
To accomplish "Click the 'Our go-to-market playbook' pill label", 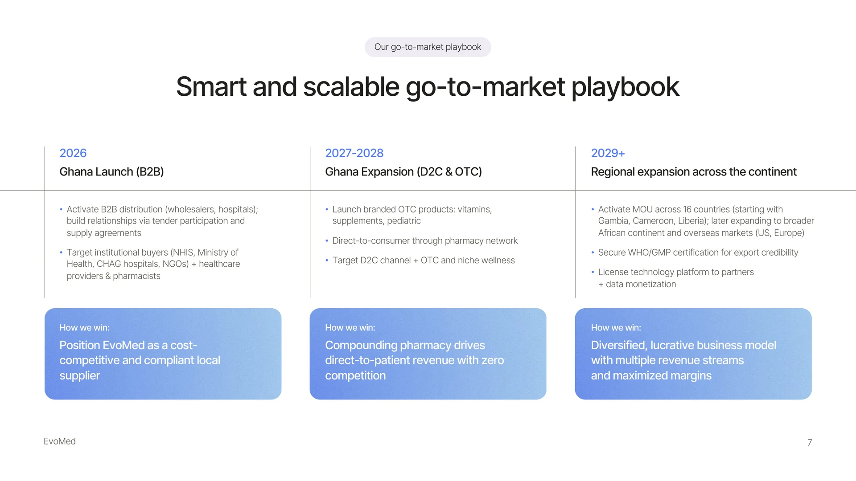I will [x=428, y=47].
